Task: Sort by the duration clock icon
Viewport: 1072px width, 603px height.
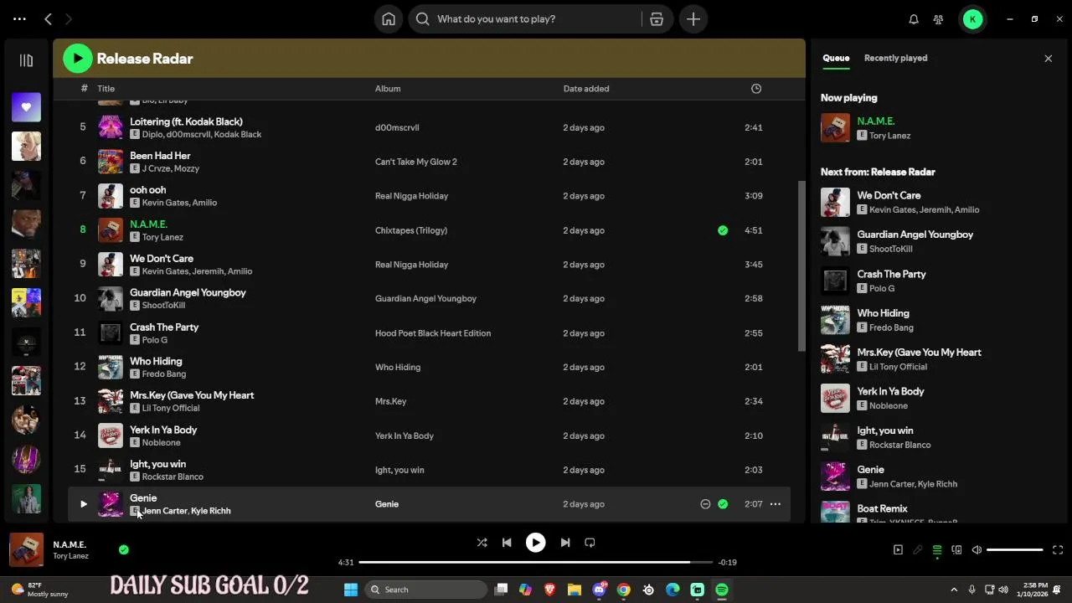Action: (756, 89)
